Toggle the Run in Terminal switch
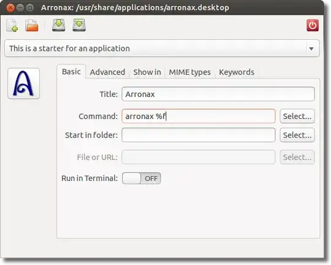 pos(142,179)
